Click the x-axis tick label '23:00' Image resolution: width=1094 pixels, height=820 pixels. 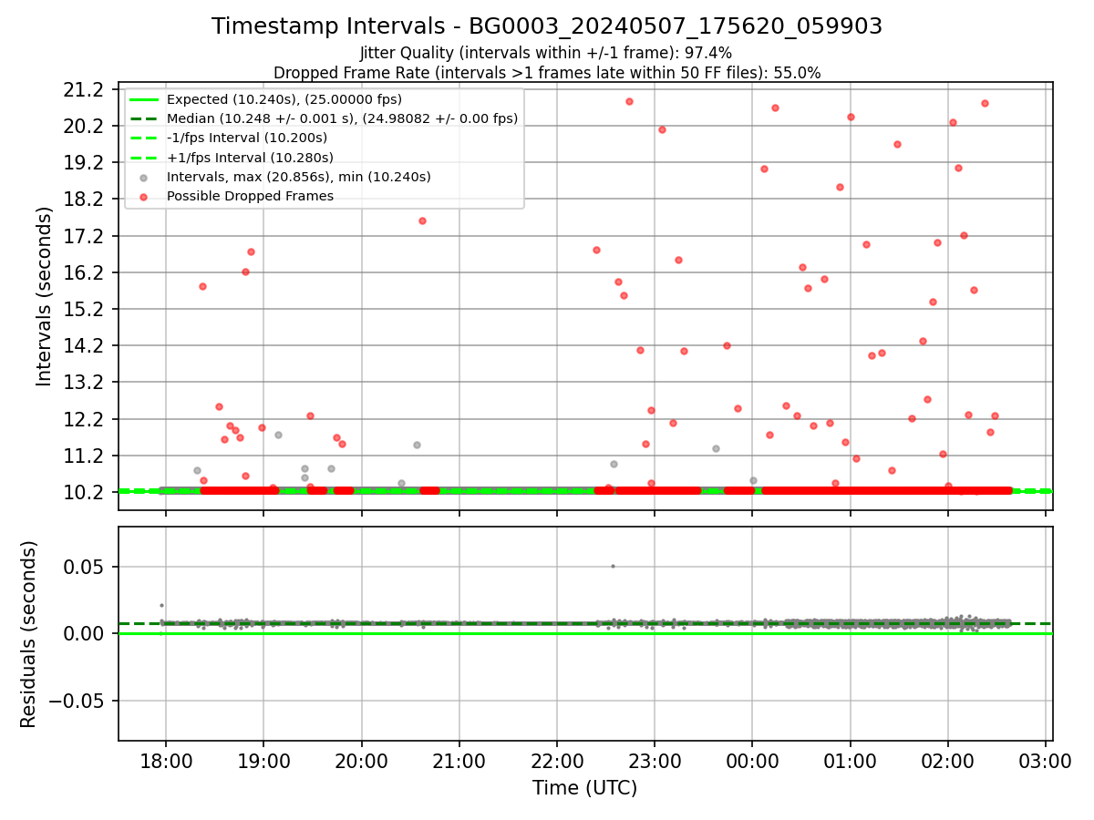point(655,760)
